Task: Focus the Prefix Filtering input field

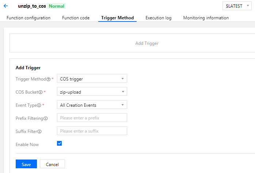Action: pos(92,118)
